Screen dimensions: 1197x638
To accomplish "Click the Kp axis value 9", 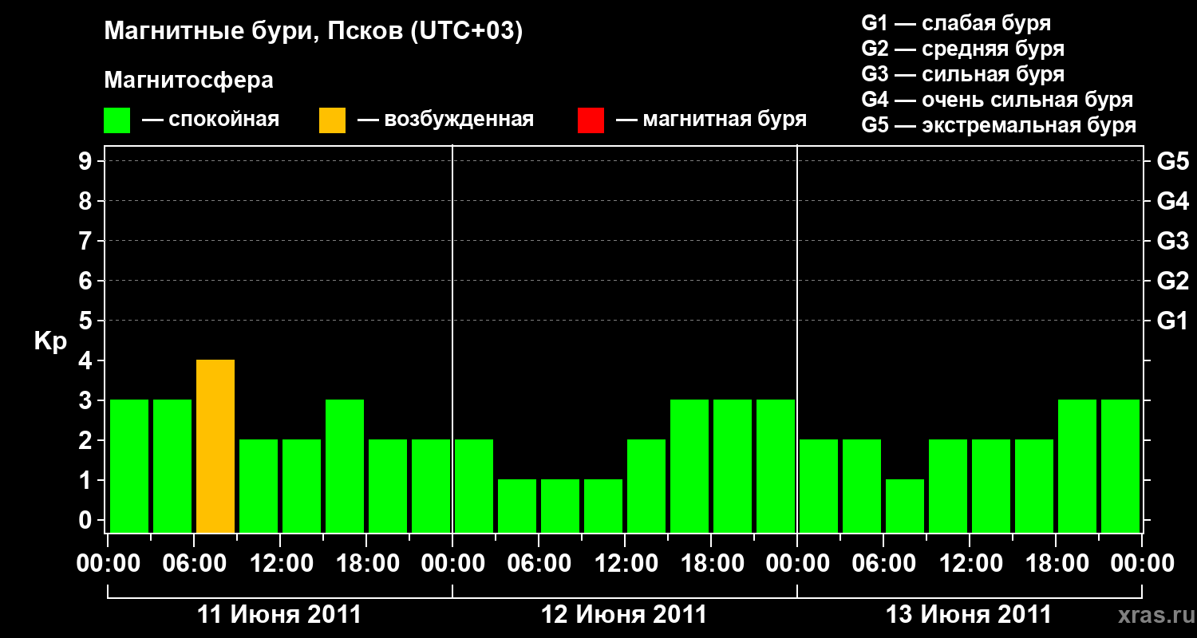I will pos(86,161).
